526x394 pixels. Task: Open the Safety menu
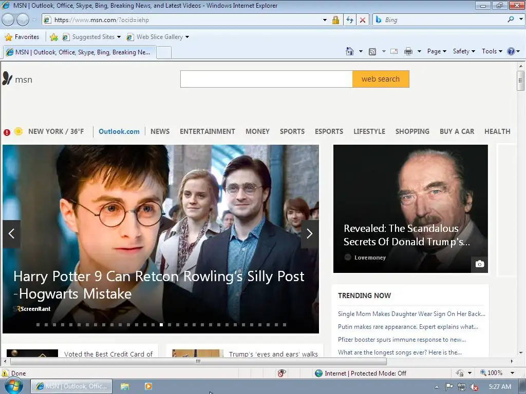(464, 51)
